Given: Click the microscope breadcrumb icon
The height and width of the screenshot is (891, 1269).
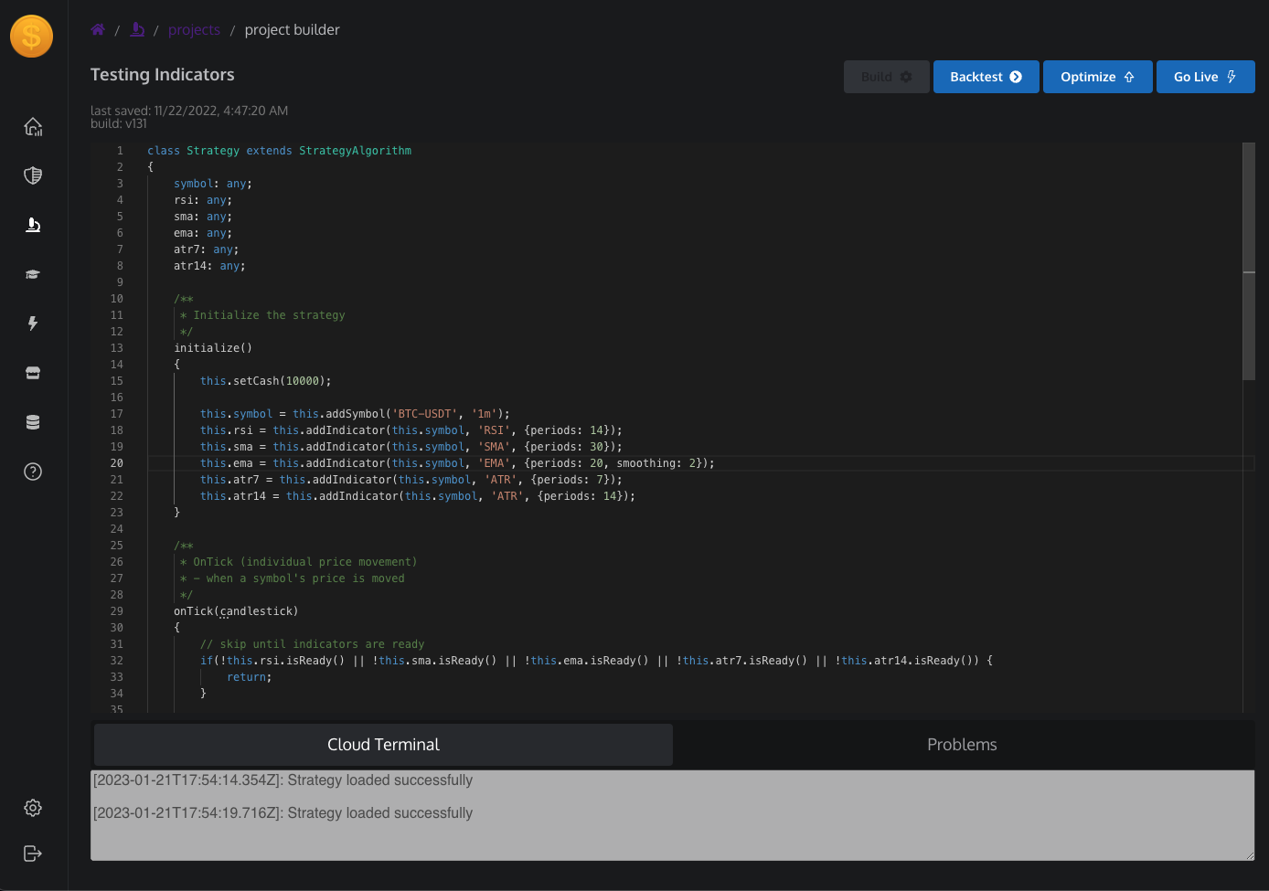Looking at the screenshot, I should coord(137,29).
